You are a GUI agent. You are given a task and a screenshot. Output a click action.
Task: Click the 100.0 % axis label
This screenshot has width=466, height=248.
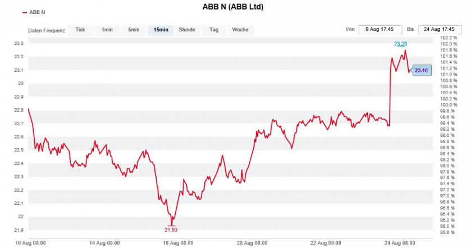point(449,105)
